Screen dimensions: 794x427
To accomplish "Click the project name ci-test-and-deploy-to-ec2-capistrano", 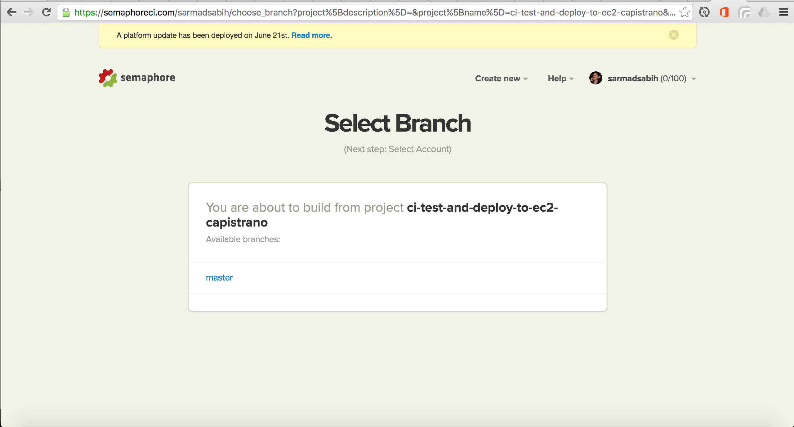I will 382,215.
